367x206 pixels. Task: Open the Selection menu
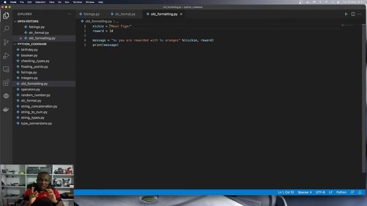point(40,2)
